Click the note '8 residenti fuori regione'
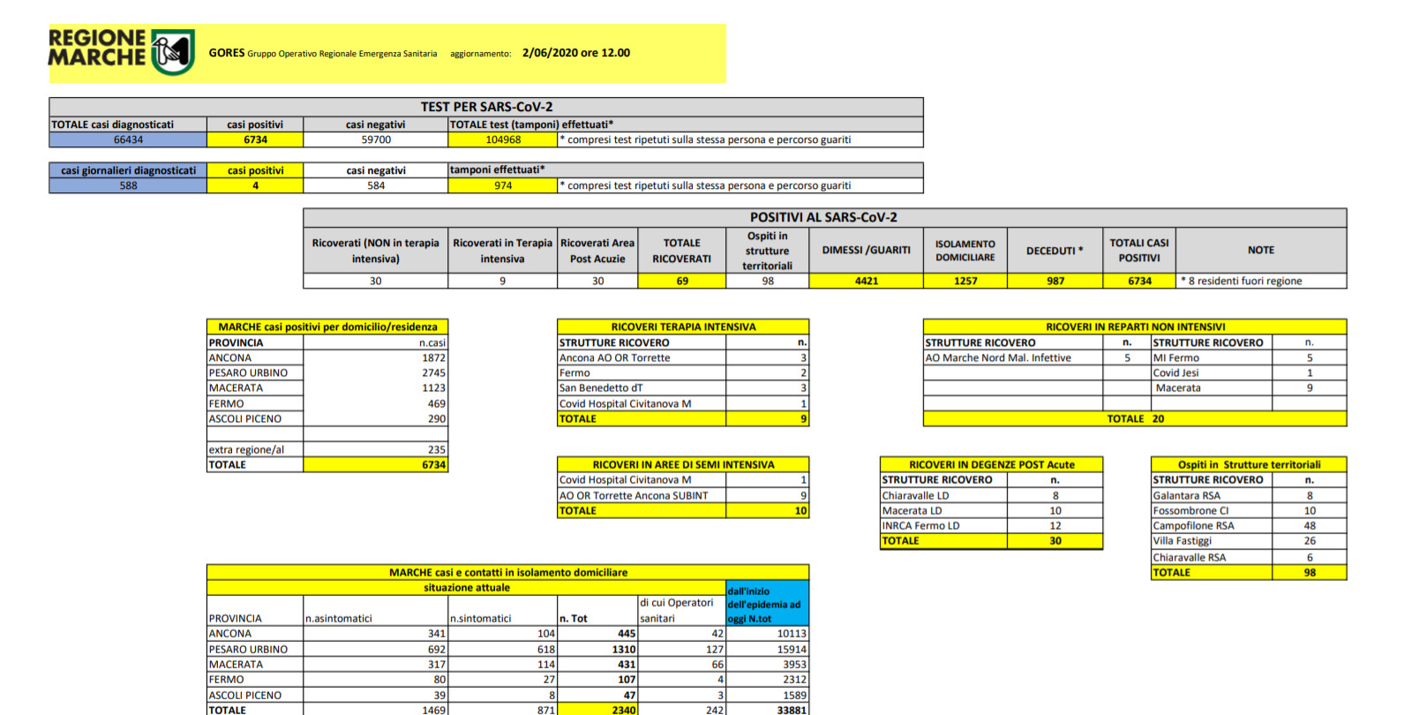Image resolution: width=1419 pixels, height=715 pixels. (x=1243, y=281)
